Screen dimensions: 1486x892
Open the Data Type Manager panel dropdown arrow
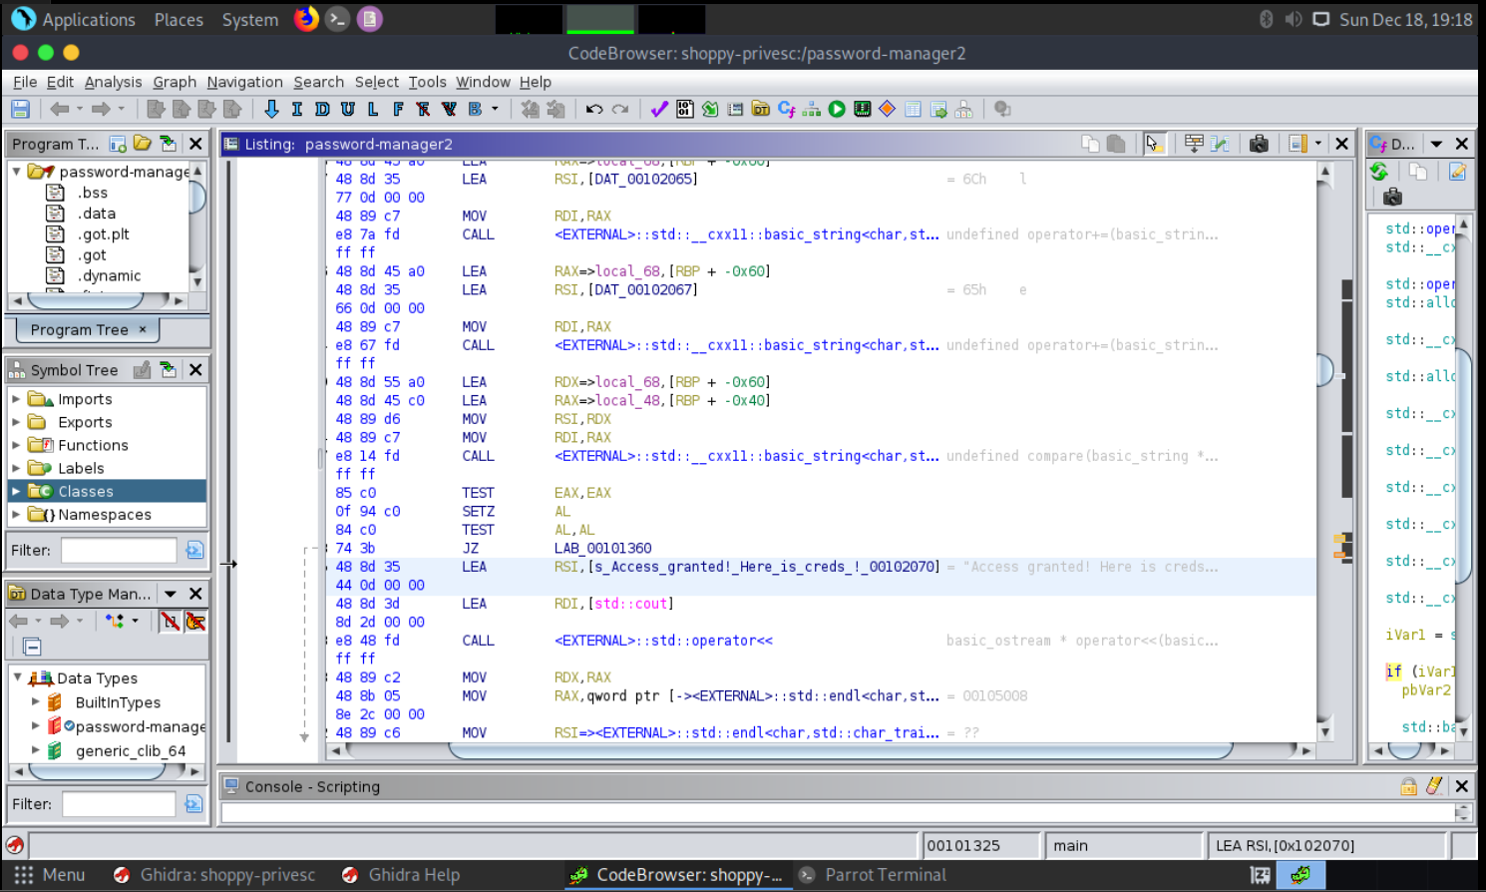tap(171, 594)
